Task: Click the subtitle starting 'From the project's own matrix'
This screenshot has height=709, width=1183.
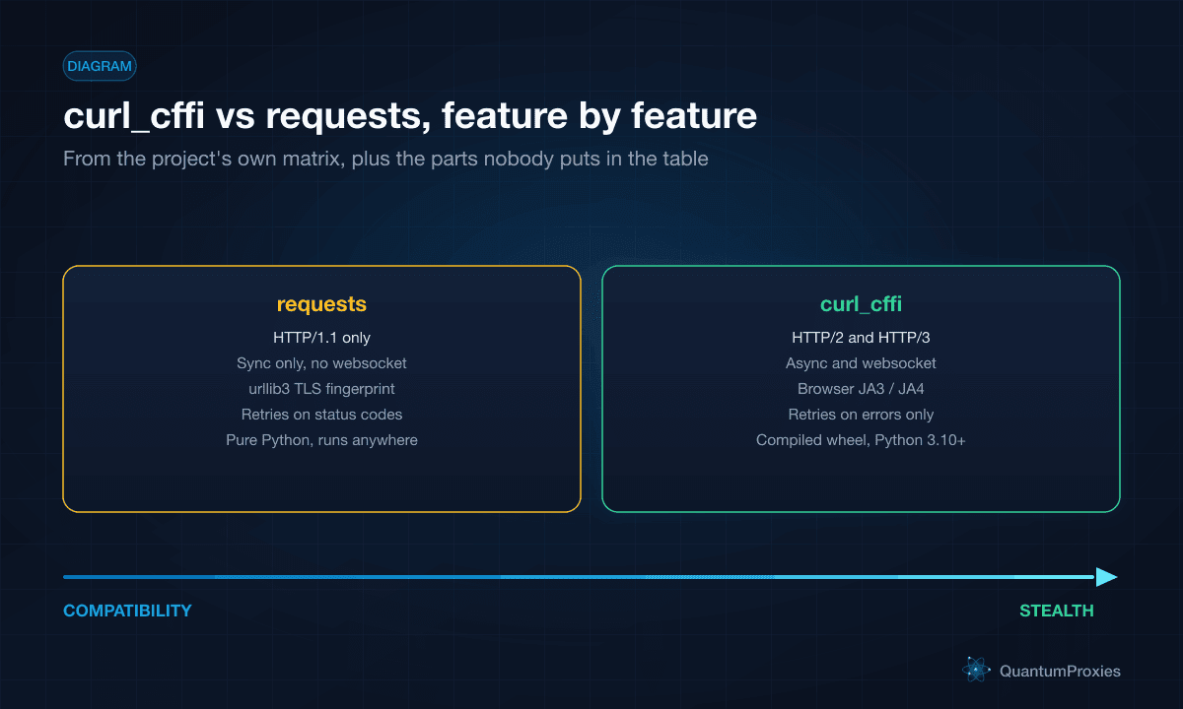Action: click(x=385, y=158)
